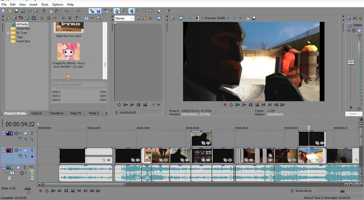Switch to the Video FX tab

[76, 113]
